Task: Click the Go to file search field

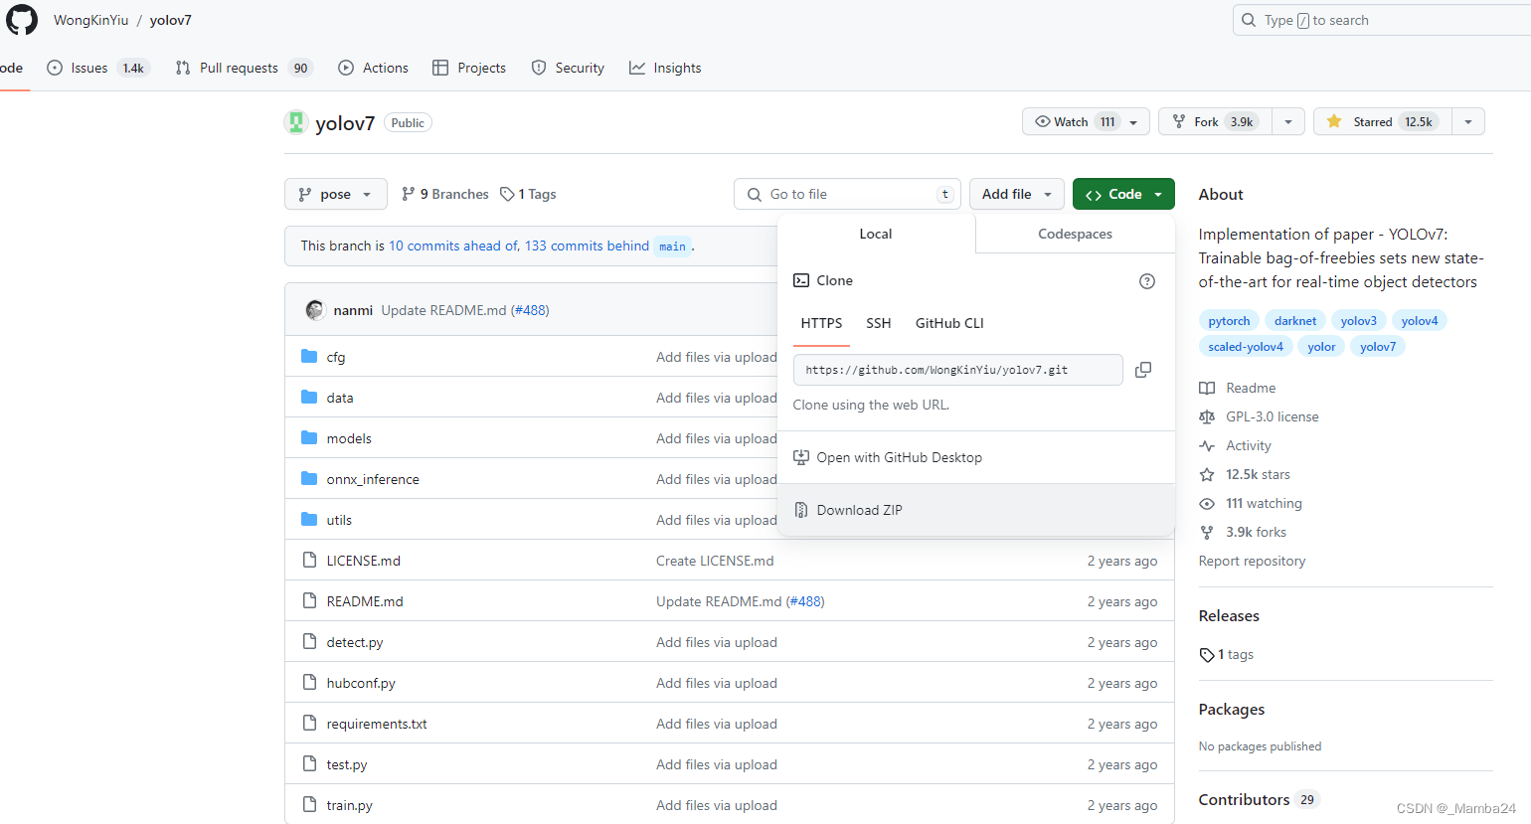Action: pos(847,194)
